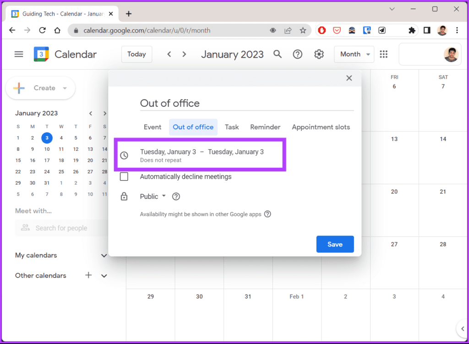Open the Google account avatar in Calendar header

coord(451,55)
